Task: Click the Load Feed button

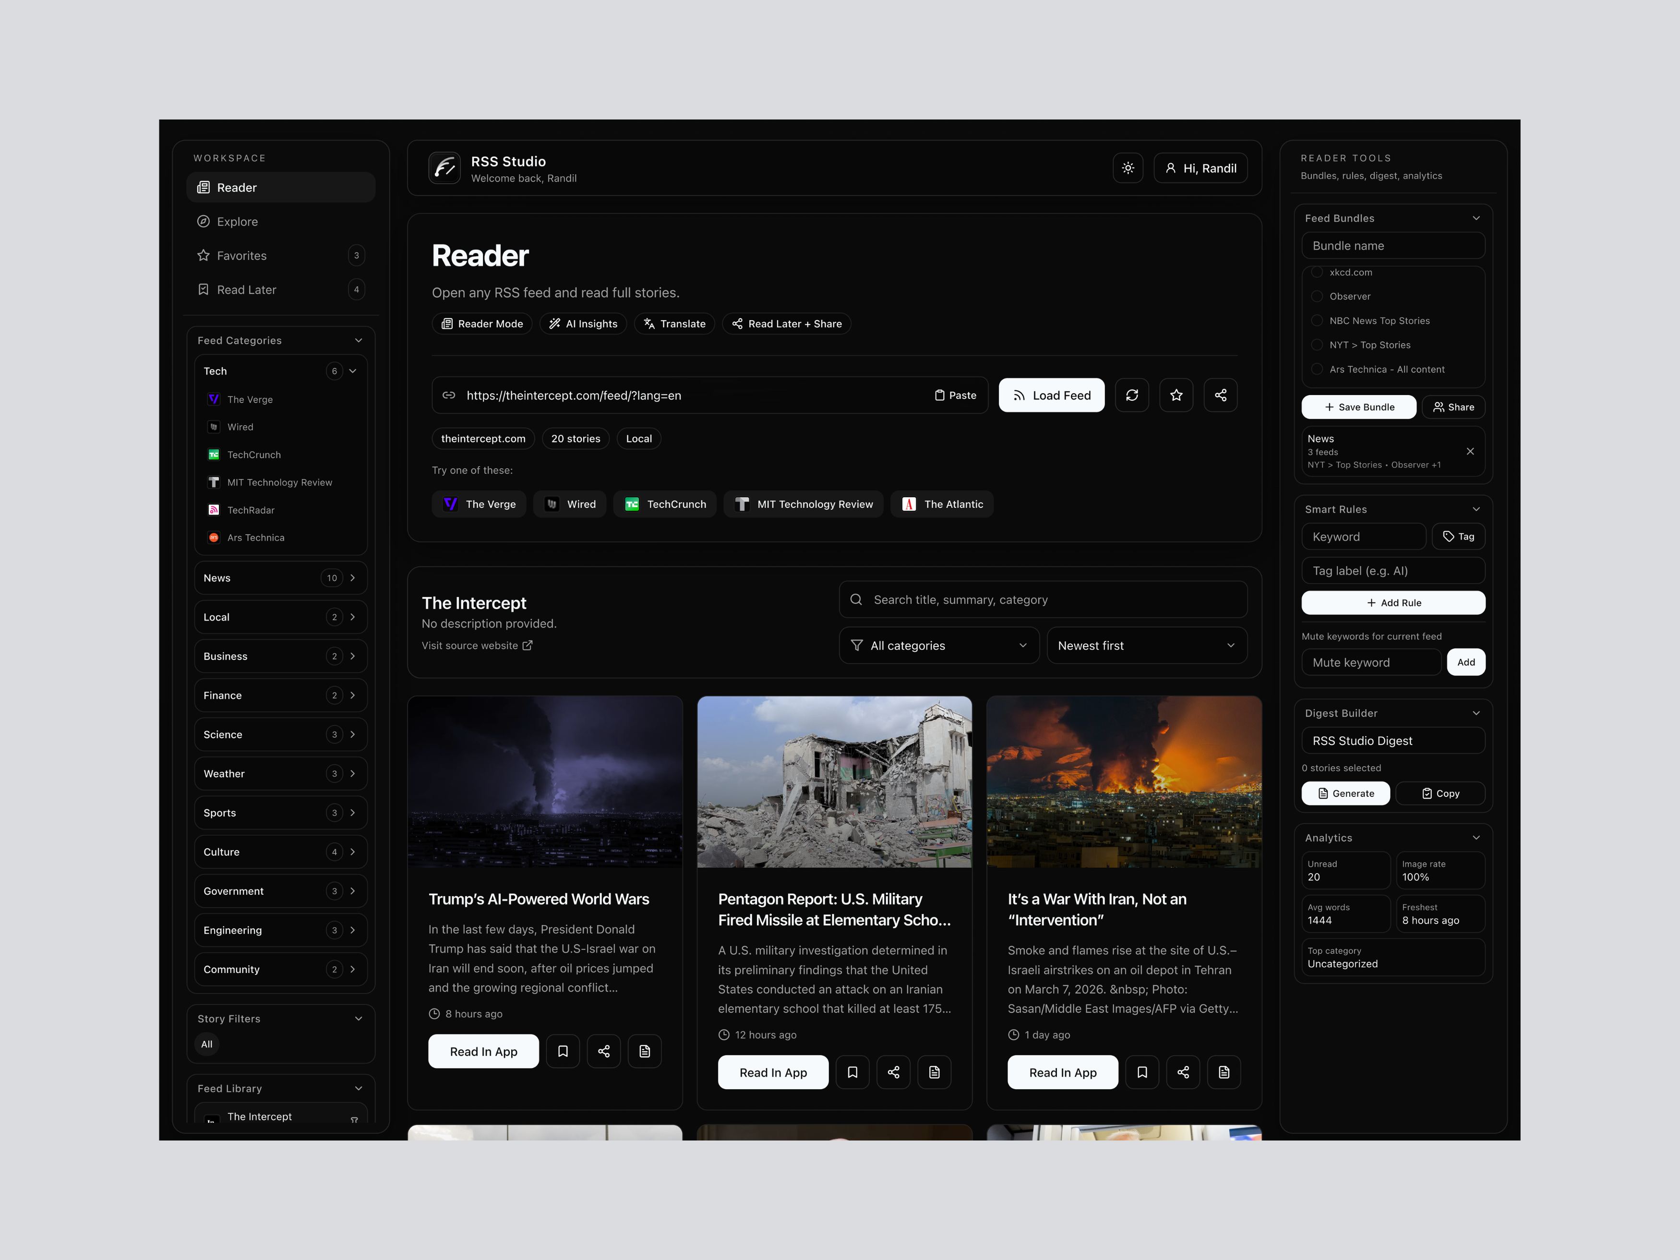Action: pos(1051,395)
